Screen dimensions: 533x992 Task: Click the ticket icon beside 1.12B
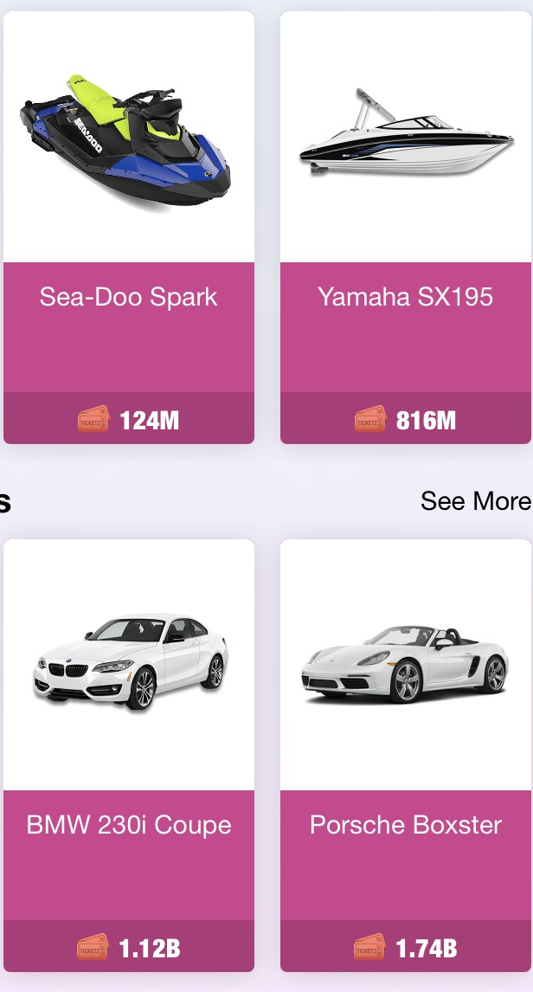93,948
